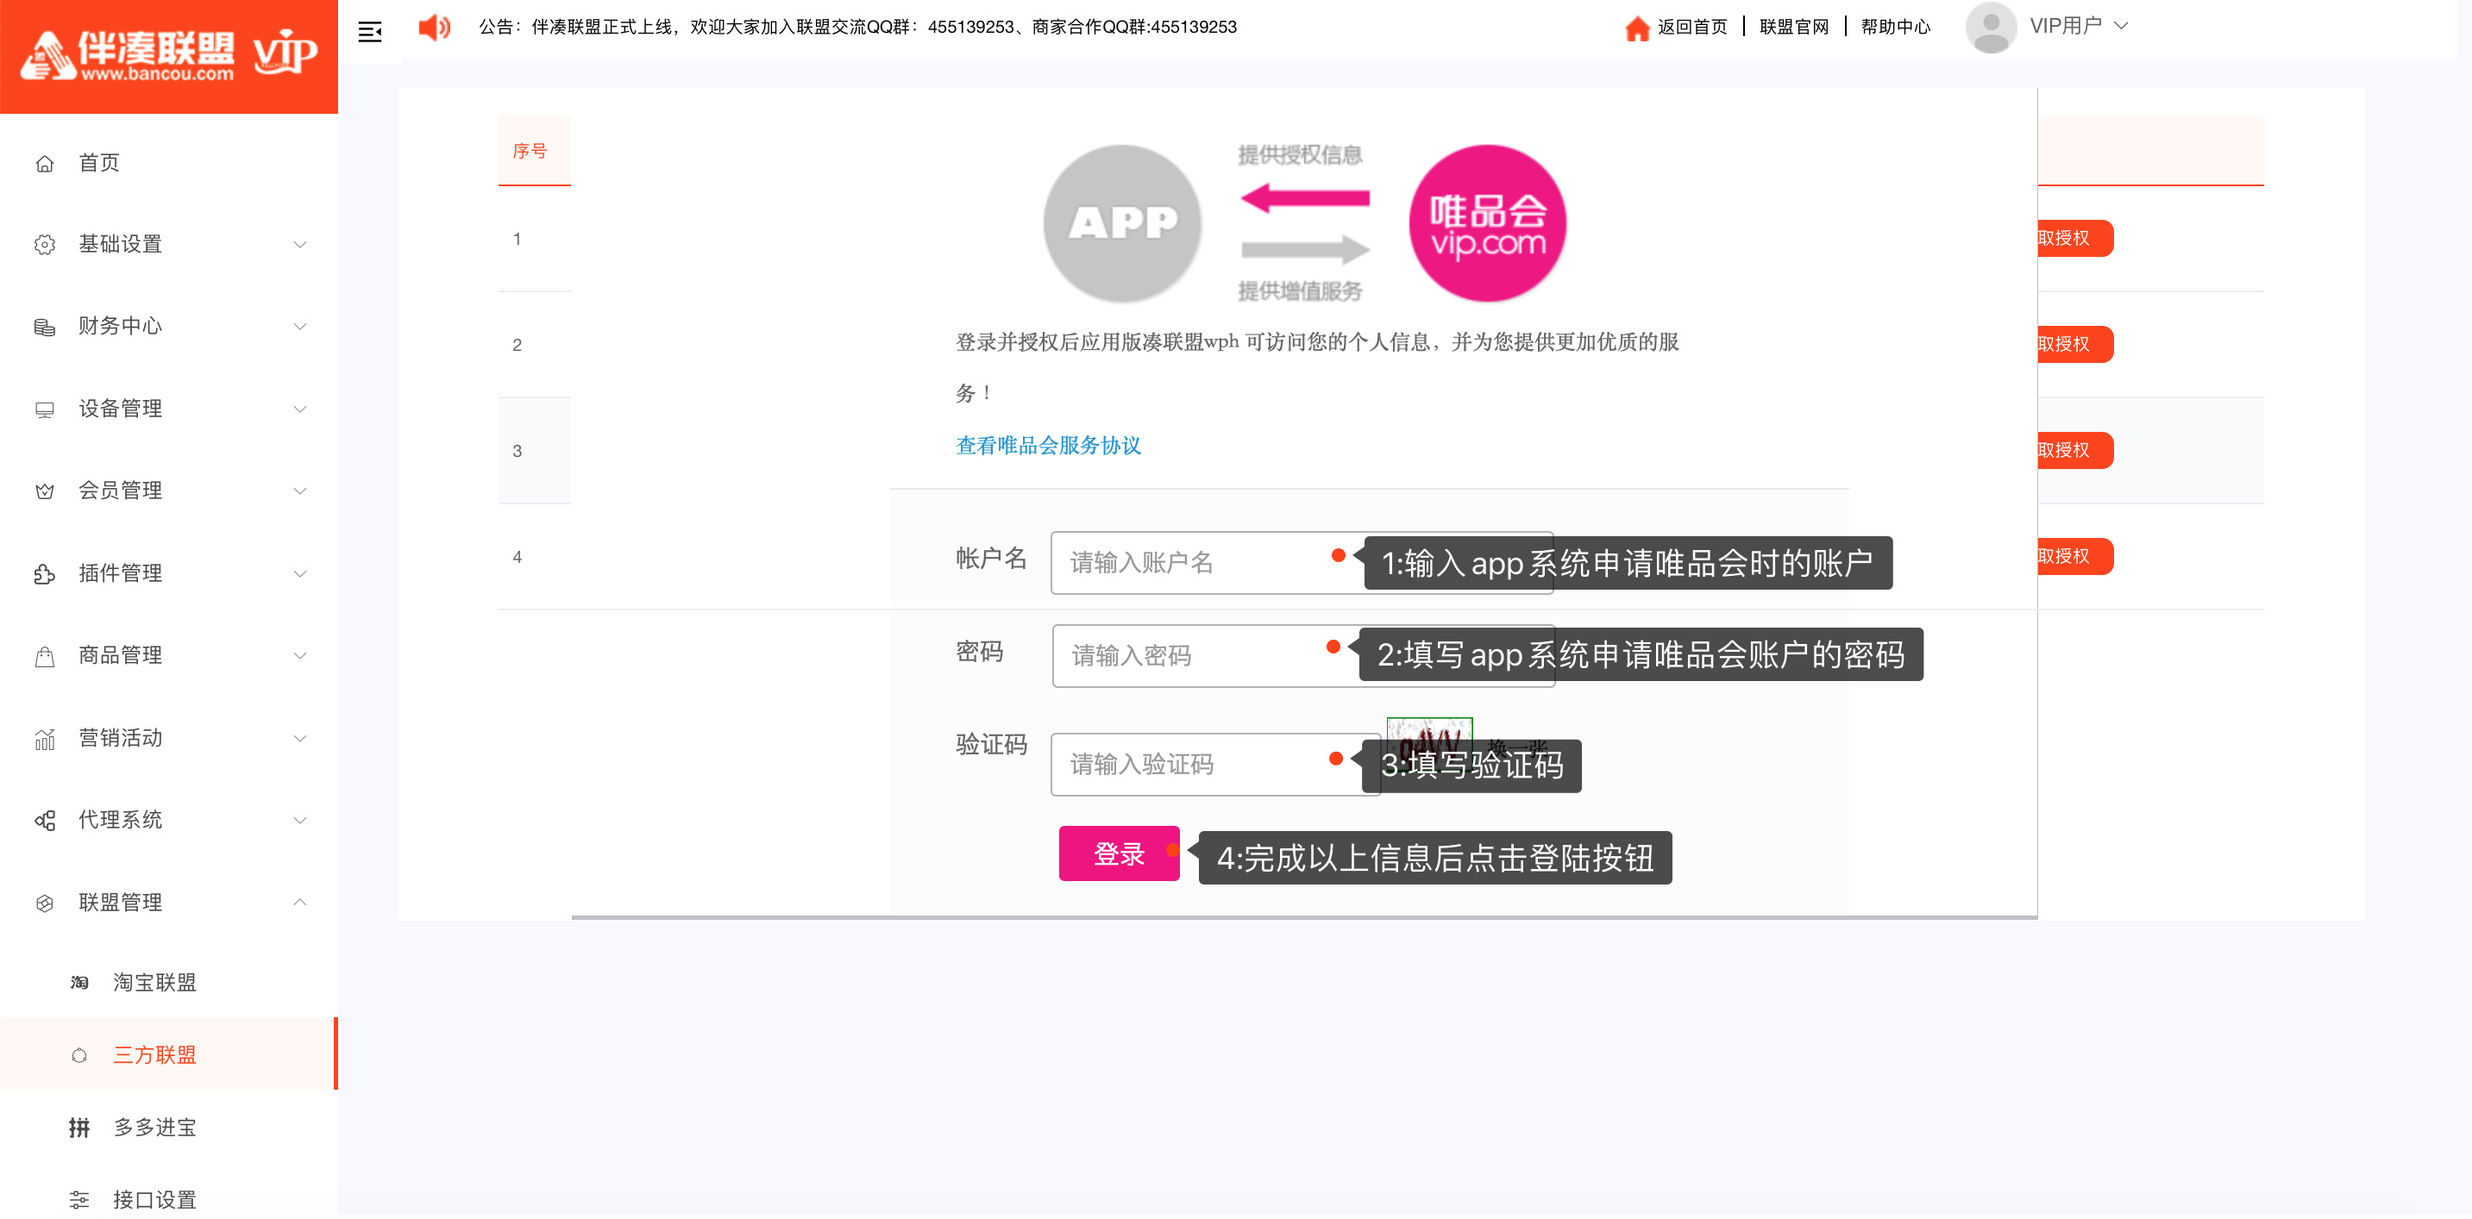Expand the 商品管理 chevron
Viewport: 2472px width, 1219px height.
click(x=299, y=656)
